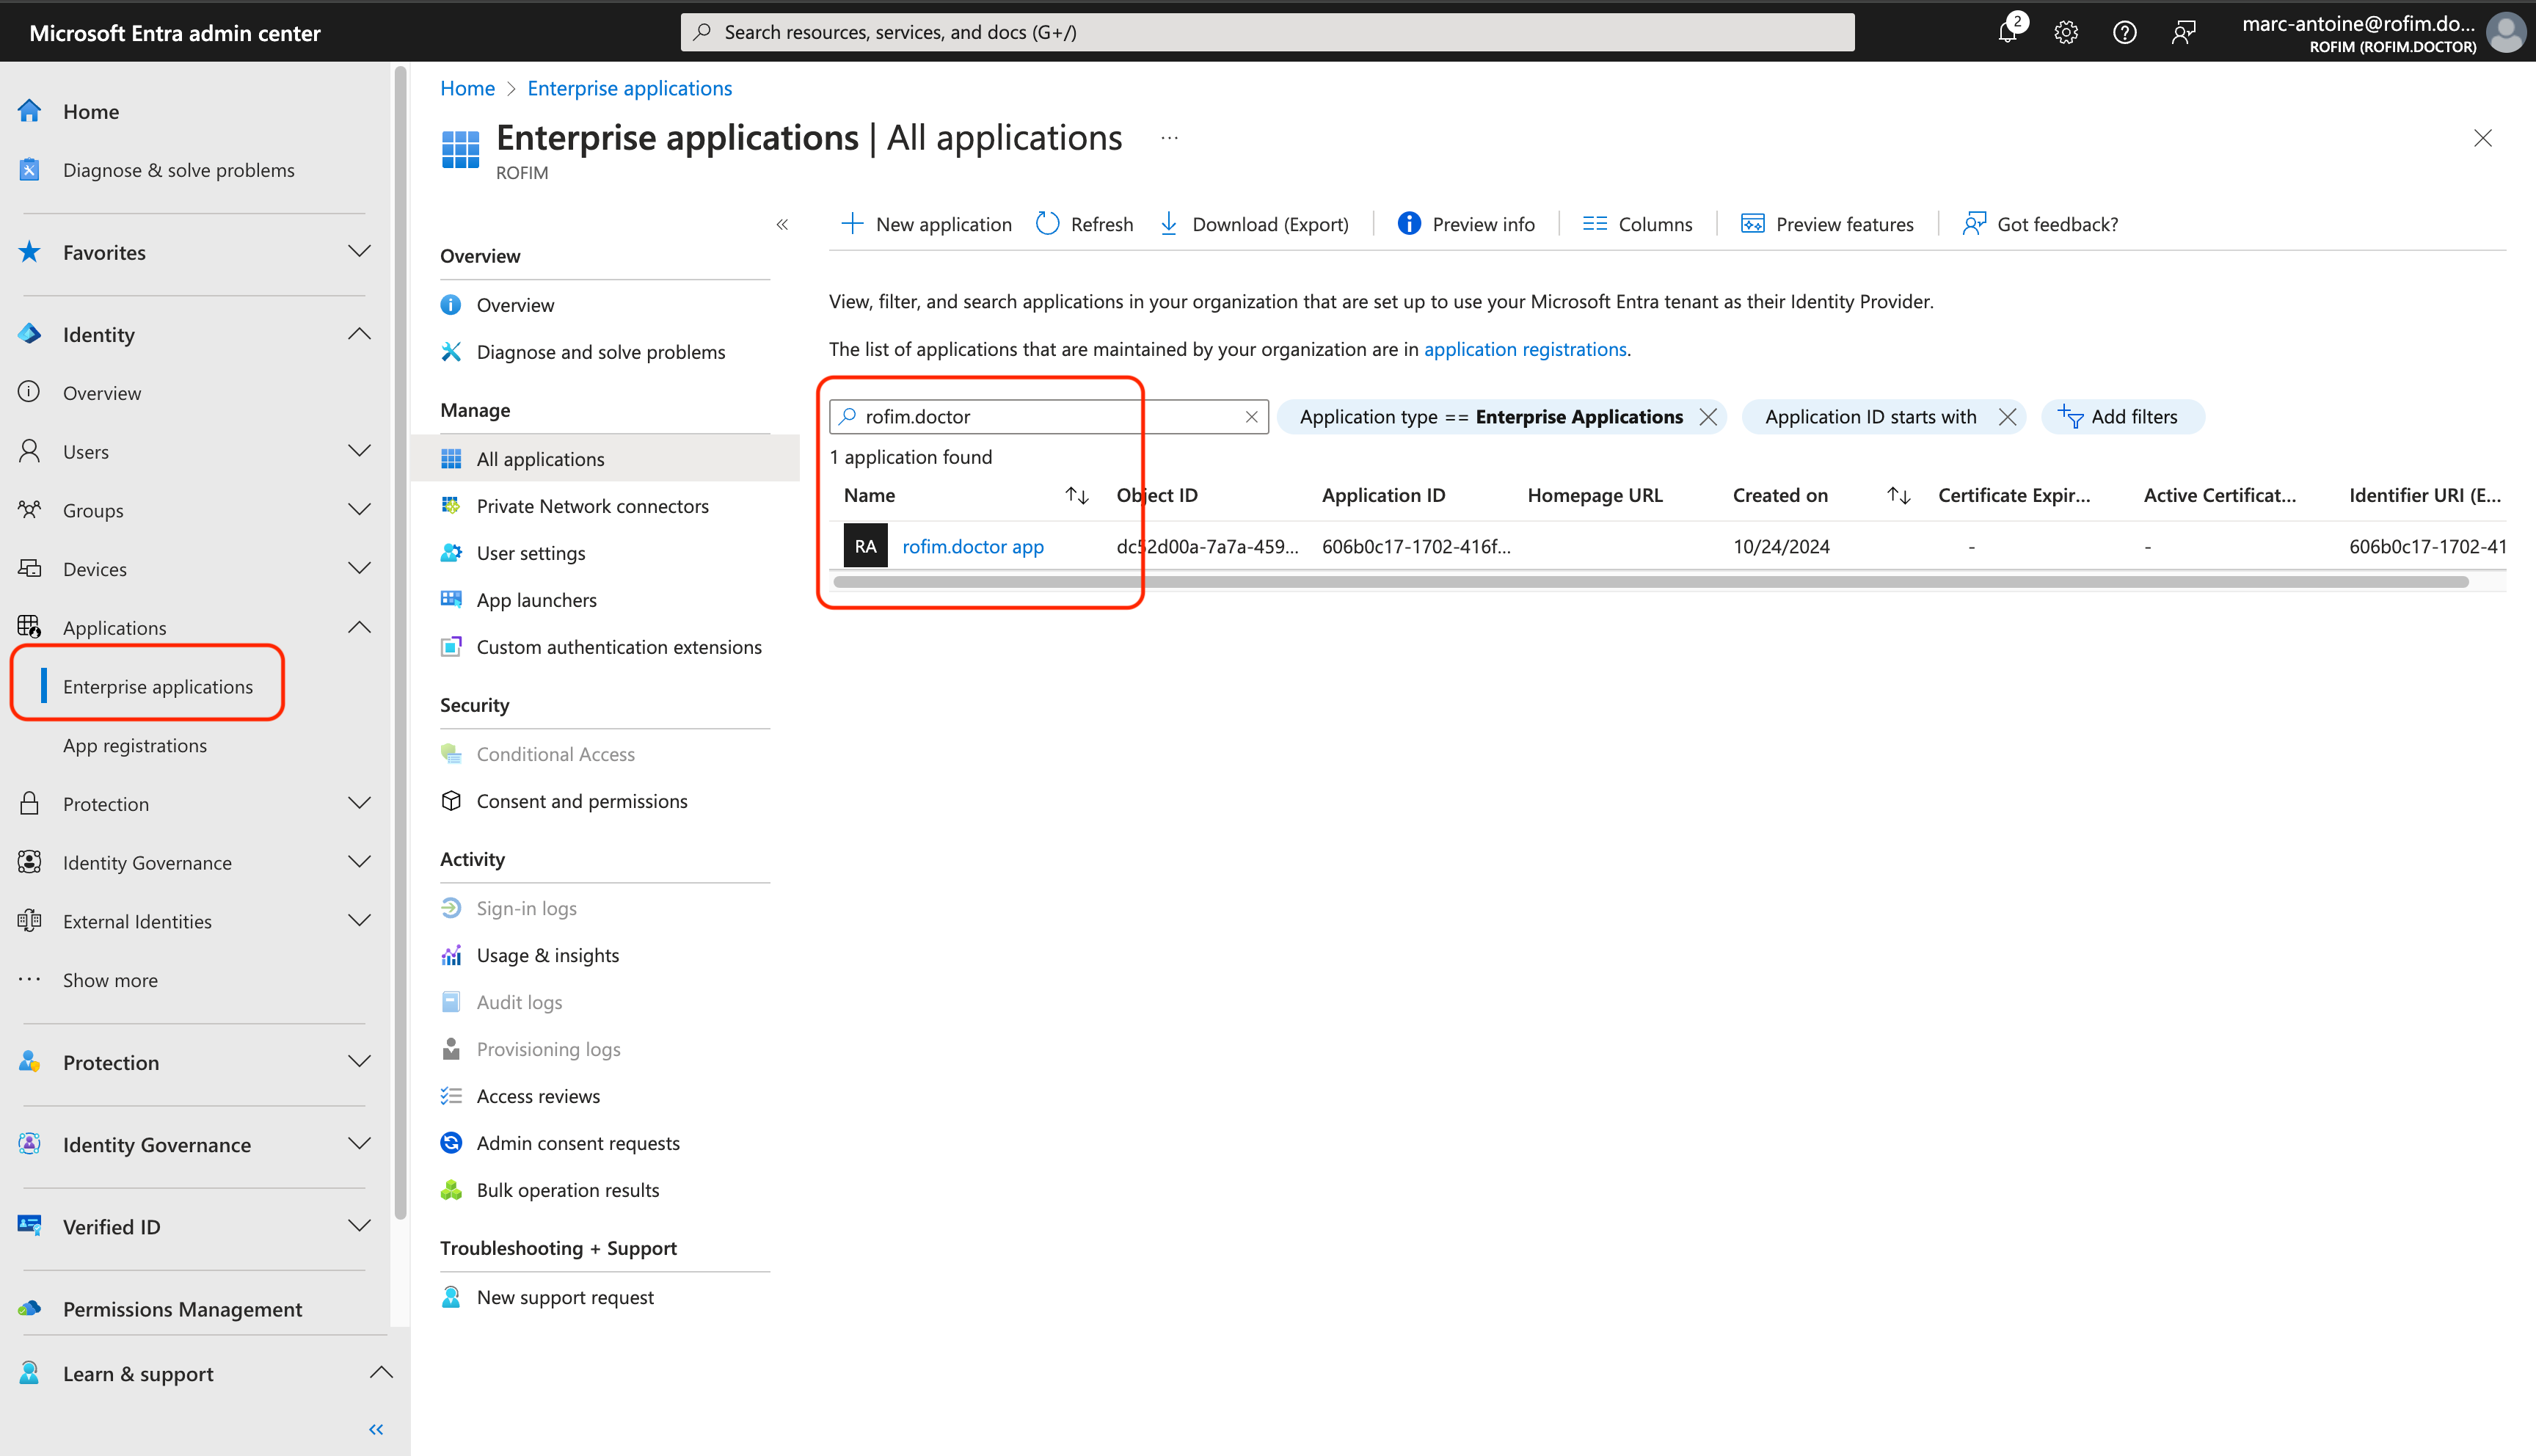This screenshot has height=1456, width=2536.
Task: Sort by Created on column
Action: [x=1898, y=495]
